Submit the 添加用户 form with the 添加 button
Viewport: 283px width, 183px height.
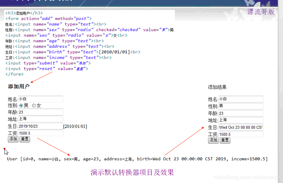click(13, 139)
